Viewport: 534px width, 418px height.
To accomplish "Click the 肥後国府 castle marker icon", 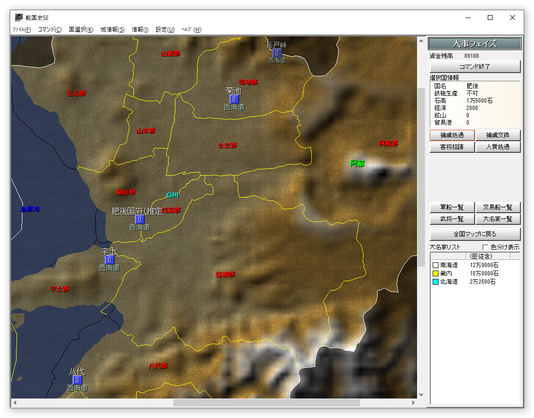I will point(140,219).
